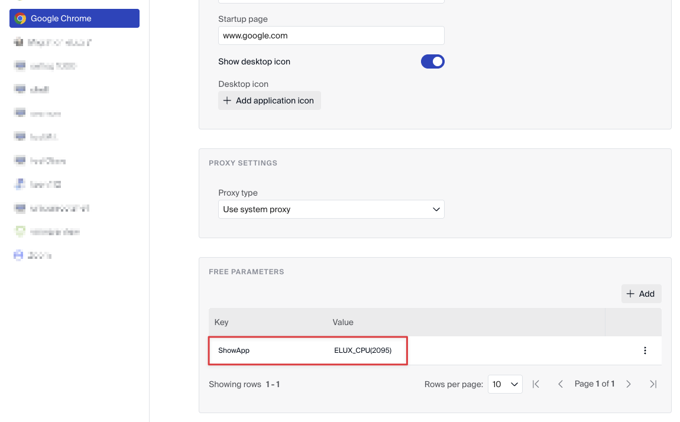Expand the Proxy type dropdown
The width and height of the screenshot is (680, 422).
coord(331,209)
